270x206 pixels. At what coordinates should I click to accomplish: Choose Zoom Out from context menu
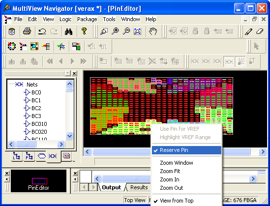pos(186,188)
